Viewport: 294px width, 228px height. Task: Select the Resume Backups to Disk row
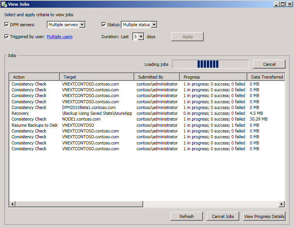[147, 125]
